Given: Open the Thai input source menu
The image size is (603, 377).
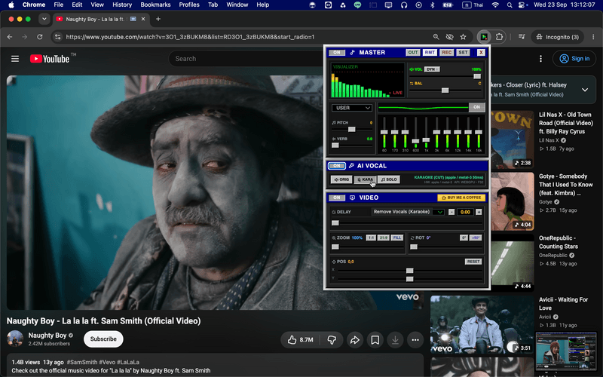Looking at the screenshot, I should pyautogui.click(x=473, y=5).
